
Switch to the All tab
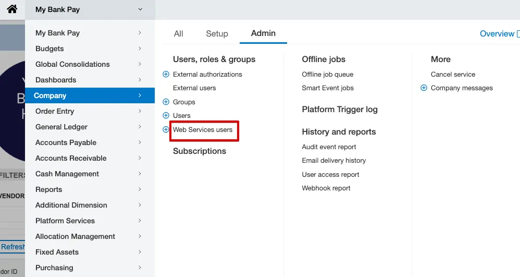coord(178,33)
